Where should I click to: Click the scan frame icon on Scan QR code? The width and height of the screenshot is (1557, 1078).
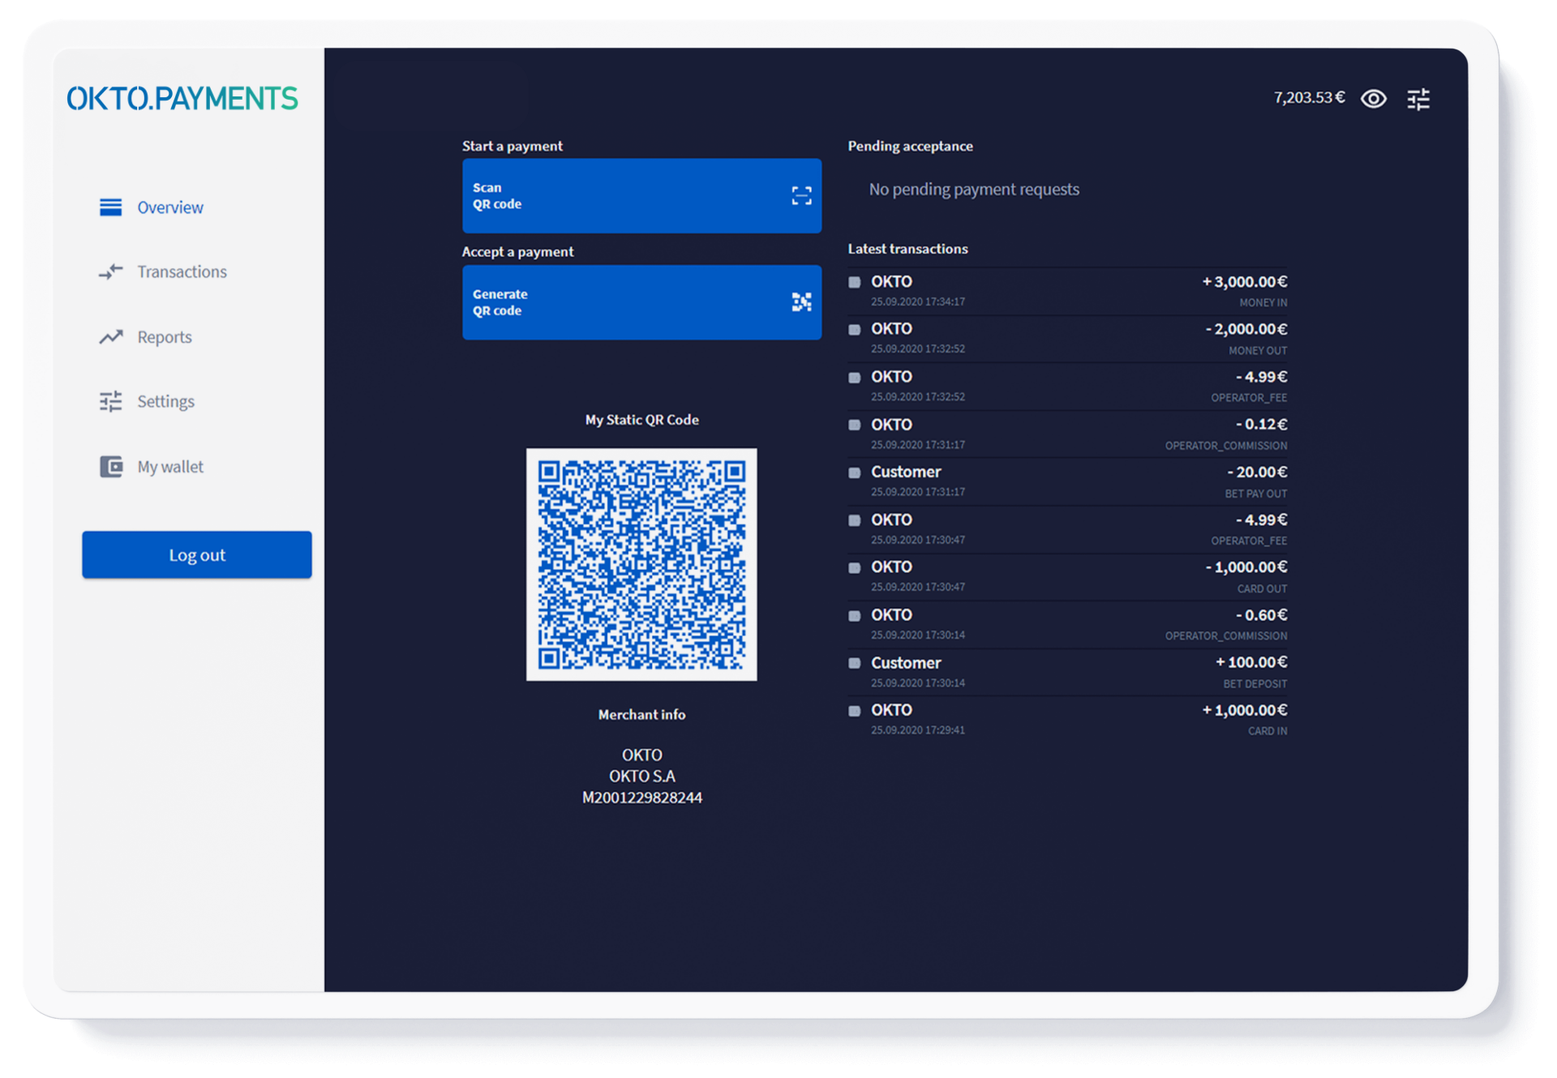coord(801,196)
